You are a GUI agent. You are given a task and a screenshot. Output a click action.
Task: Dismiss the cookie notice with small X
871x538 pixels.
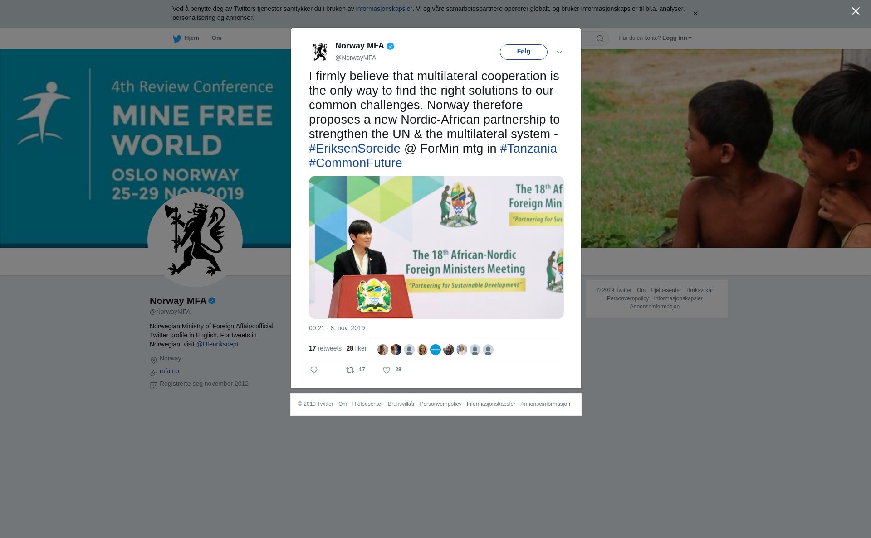point(695,14)
